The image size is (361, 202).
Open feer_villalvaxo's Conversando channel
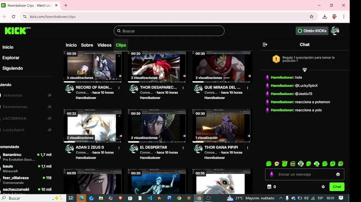pyautogui.click(x=27, y=180)
